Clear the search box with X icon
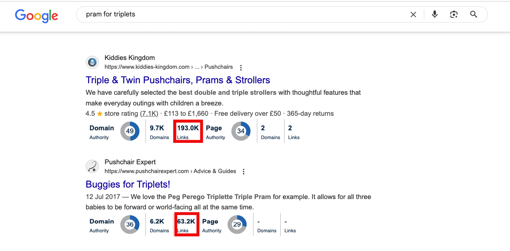 [413, 15]
